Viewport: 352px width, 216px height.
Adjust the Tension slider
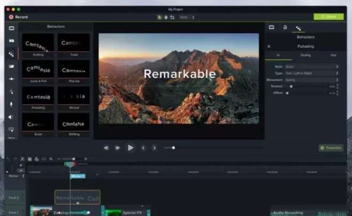pos(291,87)
